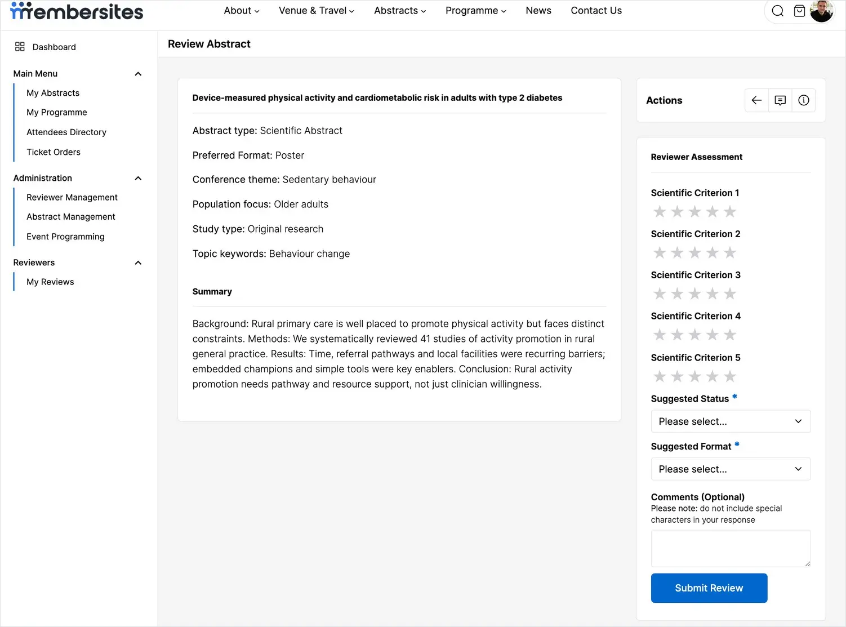Open the News page

[x=538, y=11]
